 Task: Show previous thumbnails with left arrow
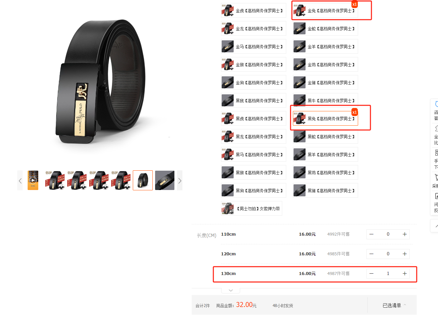click(20, 180)
